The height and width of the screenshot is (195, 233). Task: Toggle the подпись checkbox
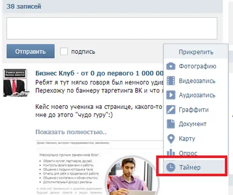pos(64,51)
